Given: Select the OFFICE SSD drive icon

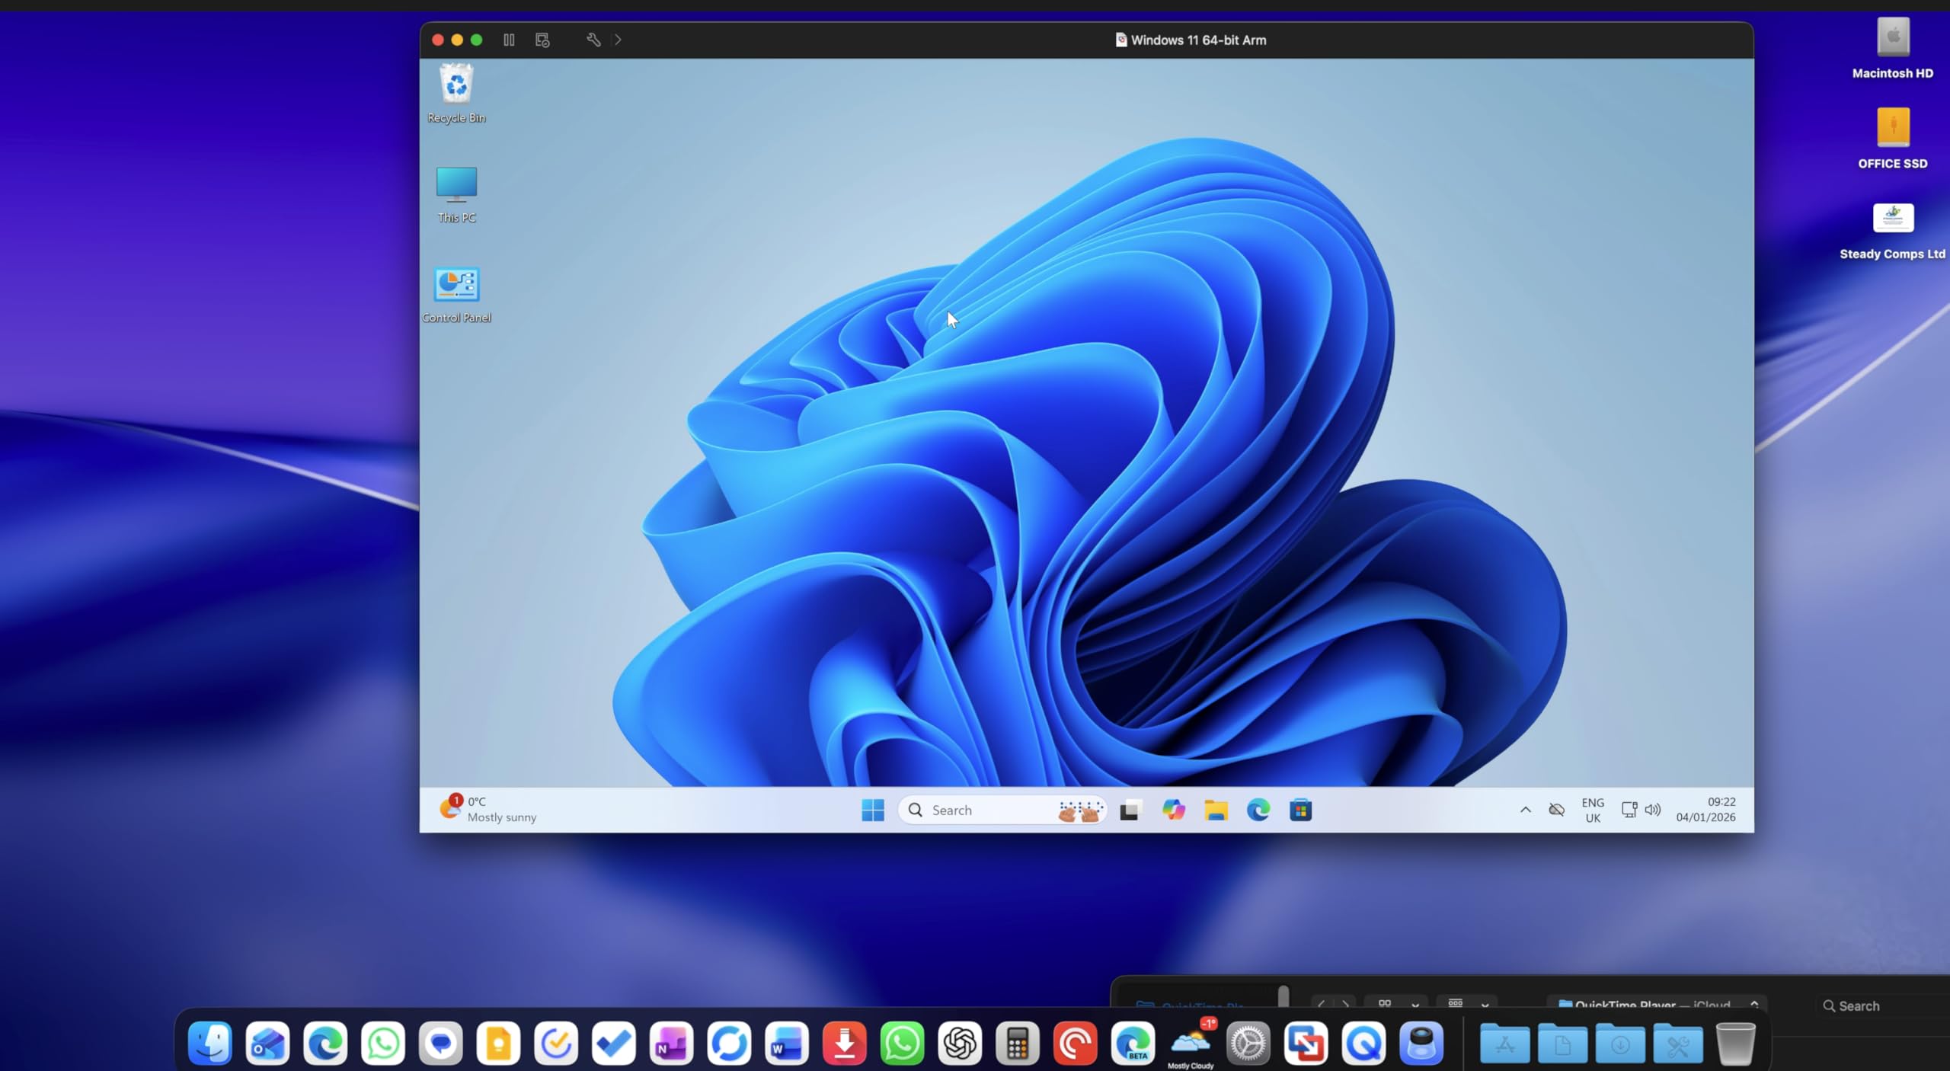Looking at the screenshot, I should click(x=1893, y=138).
